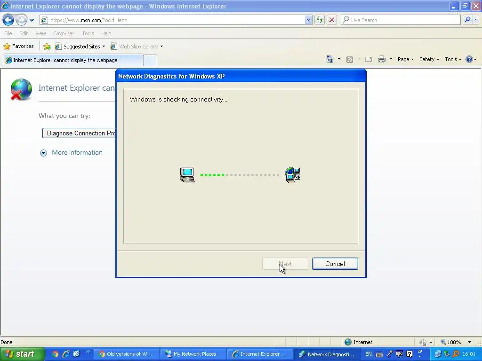Click the Home icon in the command bar

330,59
